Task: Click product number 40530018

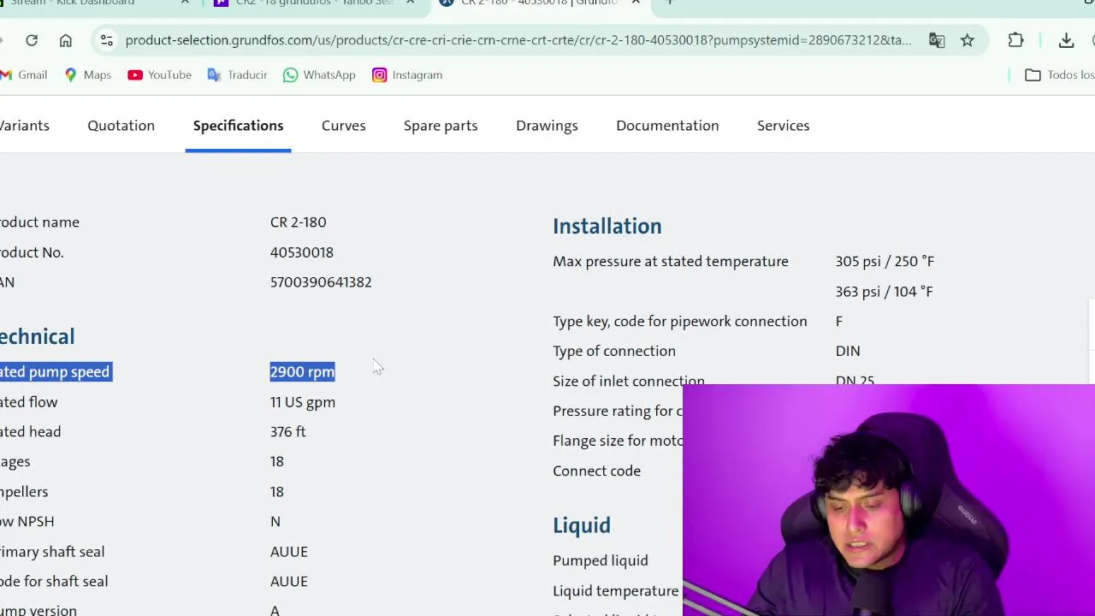Action: point(302,252)
